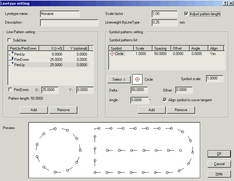The width and height of the screenshot is (234, 181).
Task: Click the Scale column header
Action: [143, 48]
